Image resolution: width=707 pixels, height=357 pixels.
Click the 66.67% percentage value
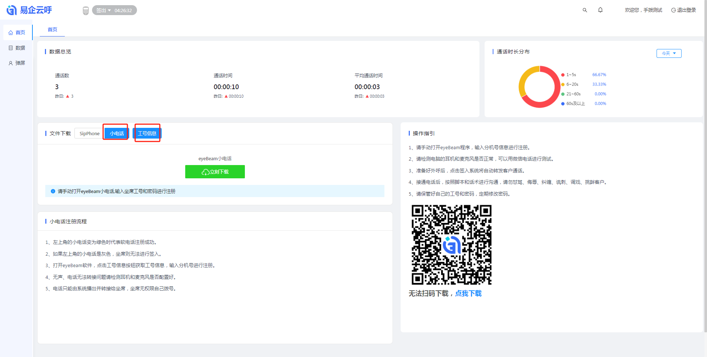point(599,75)
